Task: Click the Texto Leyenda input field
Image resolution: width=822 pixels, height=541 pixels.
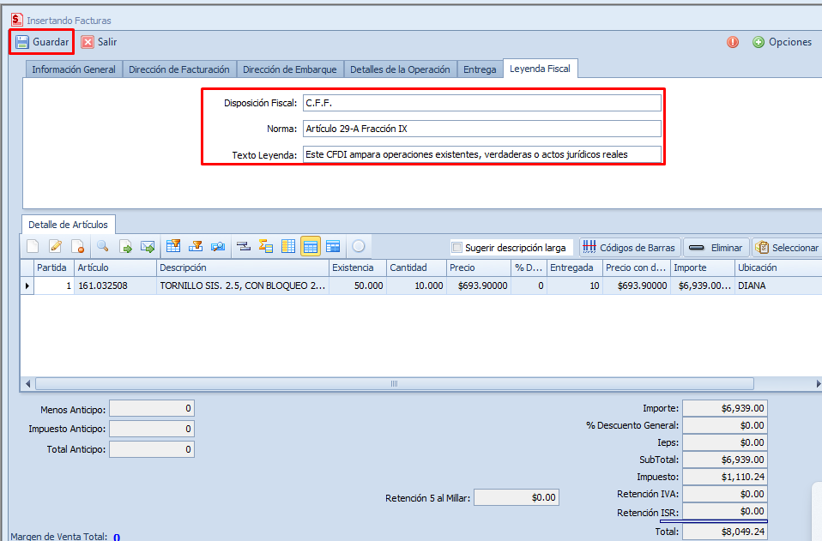Action: click(482, 154)
